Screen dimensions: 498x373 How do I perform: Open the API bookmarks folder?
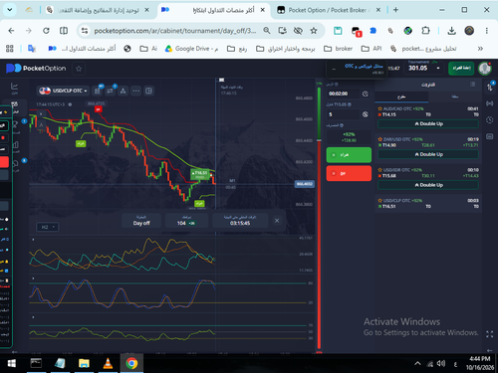coord(372,49)
